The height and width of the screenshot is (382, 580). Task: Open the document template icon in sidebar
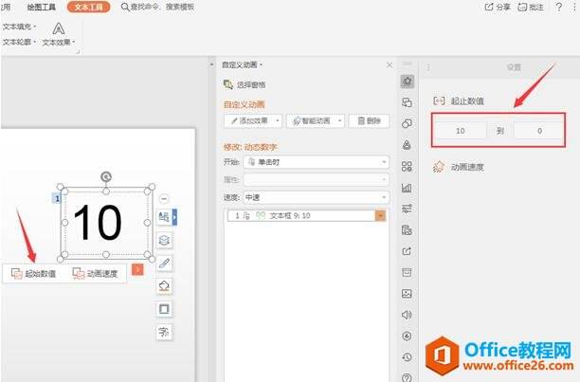coord(407,230)
